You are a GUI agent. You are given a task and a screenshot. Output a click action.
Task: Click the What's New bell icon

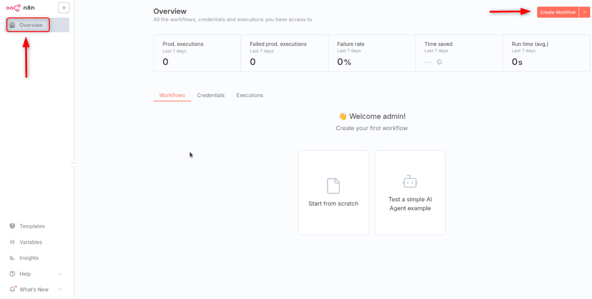pyautogui.click(x=12, y=290)
